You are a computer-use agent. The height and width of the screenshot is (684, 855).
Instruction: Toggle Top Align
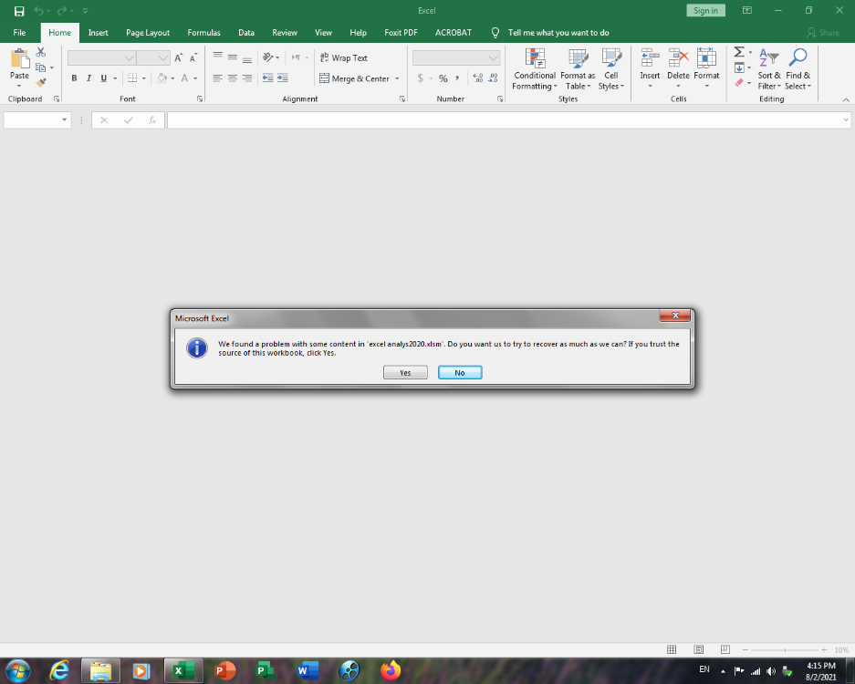(x=217, y=57)
